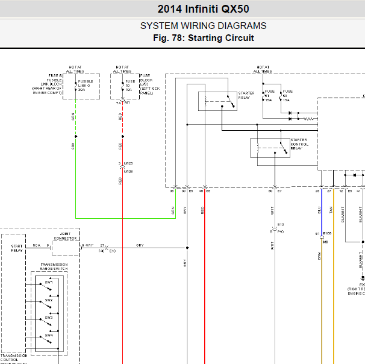Click the "FUSE 50 15A" label
The width and height of the screenshot is (365, 364).
[x=287, y=95]
